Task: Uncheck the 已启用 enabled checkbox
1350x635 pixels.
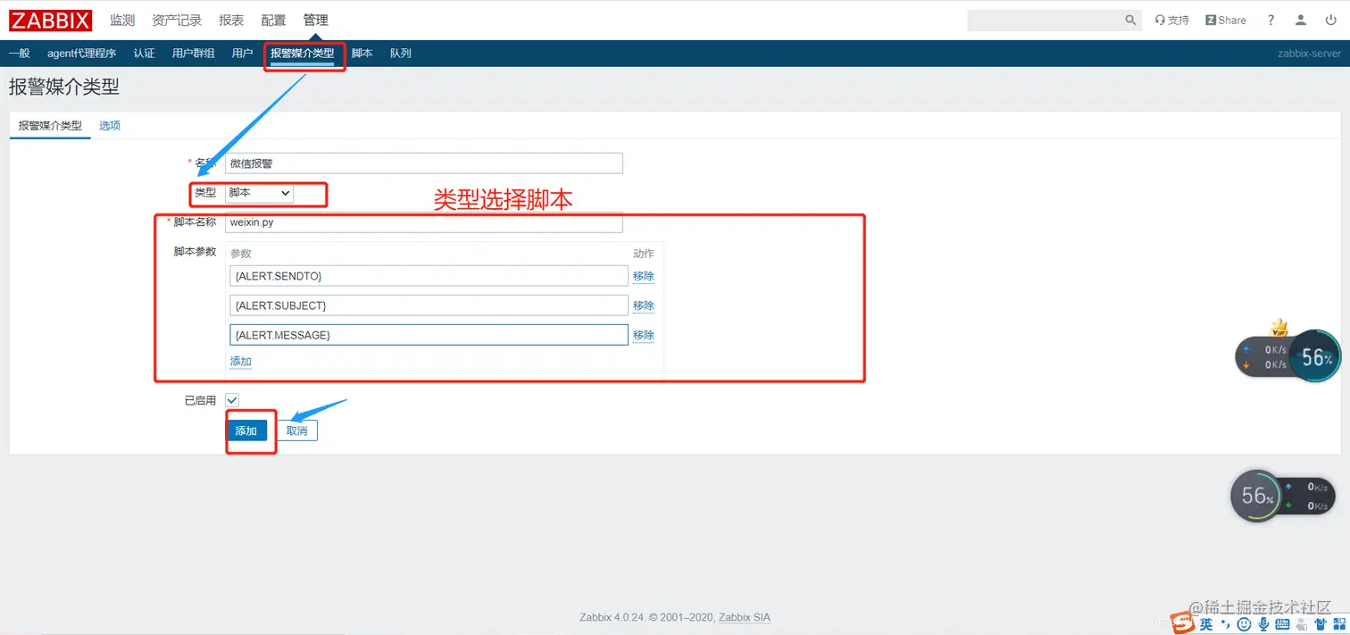Action: 232,400
